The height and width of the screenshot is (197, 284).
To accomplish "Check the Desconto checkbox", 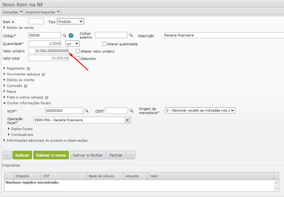I will tap(78, 58).
